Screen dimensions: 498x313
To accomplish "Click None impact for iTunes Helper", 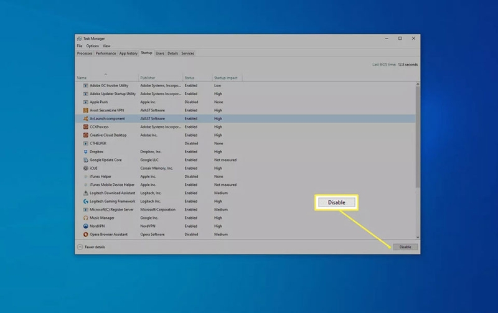I will [x=218, y=177].
